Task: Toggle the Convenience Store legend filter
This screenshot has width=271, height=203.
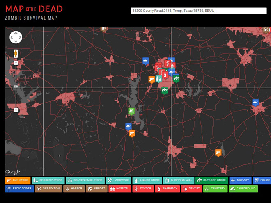Action: coord(85,180)
